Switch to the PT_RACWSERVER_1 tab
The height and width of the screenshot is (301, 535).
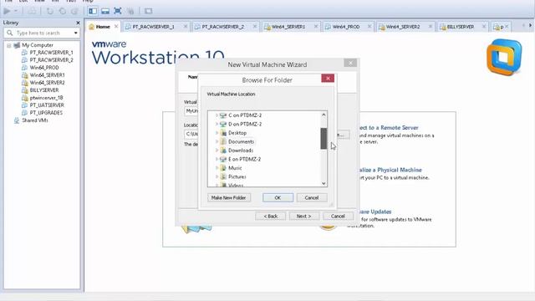pos(153,27)
